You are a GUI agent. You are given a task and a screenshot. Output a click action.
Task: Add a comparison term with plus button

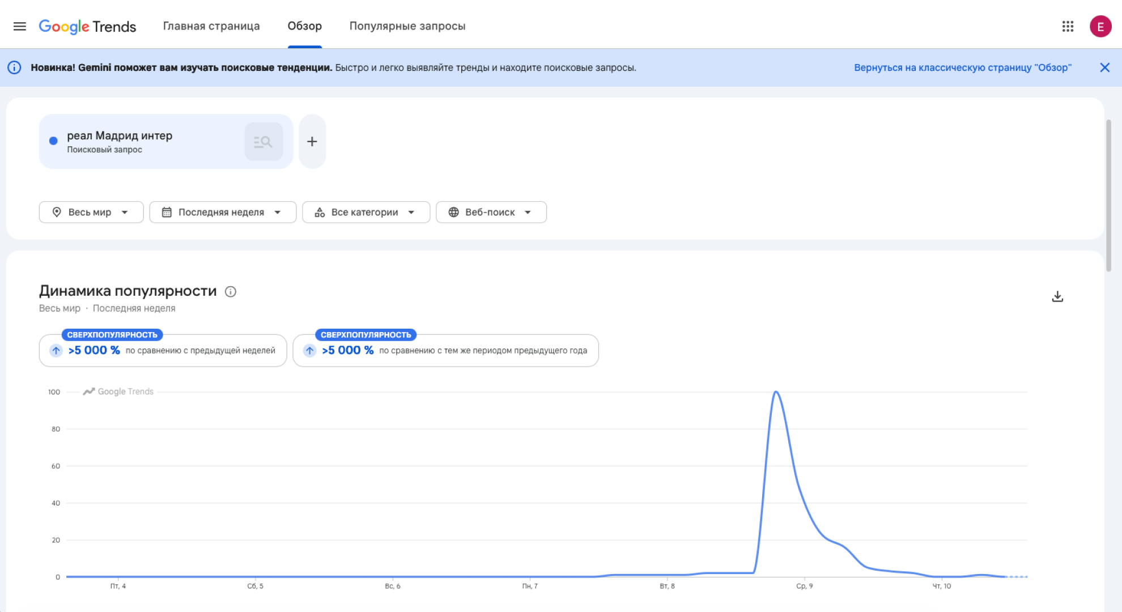coord(312,142)
